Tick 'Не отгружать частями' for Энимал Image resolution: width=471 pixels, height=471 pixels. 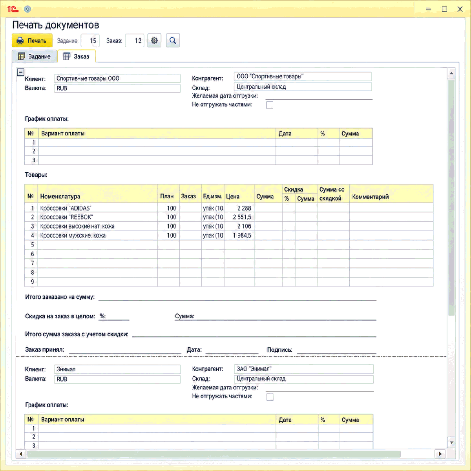tap(270, 397)
